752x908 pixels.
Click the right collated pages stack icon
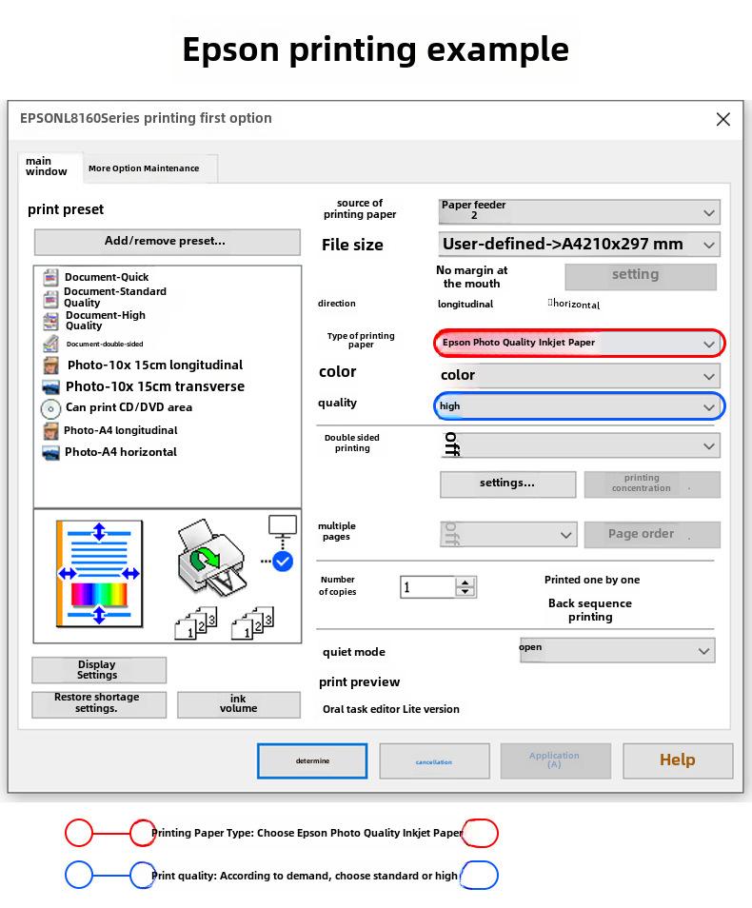tap(252, 623)
